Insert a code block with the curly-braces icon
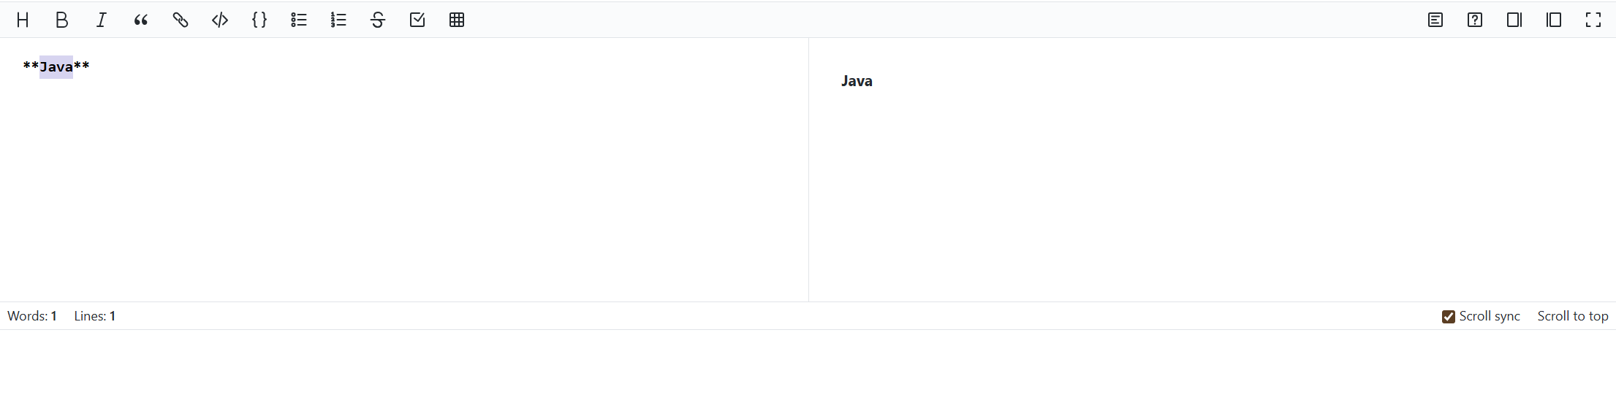This screenshot has width=1616, height=411. coord(259,20)
